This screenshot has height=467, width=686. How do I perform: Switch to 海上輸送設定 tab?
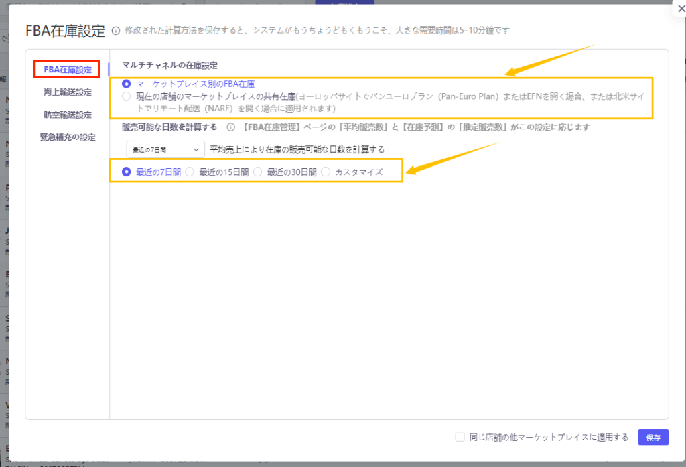coord(68,92)
